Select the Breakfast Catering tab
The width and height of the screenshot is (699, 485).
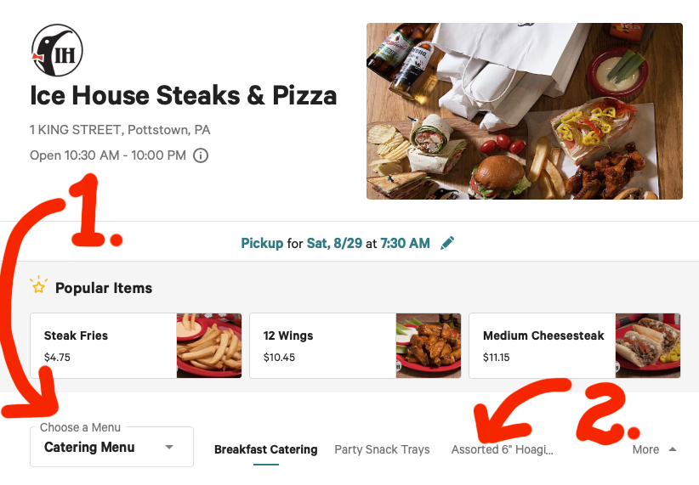pyautogui.click(x=265, y=449)
